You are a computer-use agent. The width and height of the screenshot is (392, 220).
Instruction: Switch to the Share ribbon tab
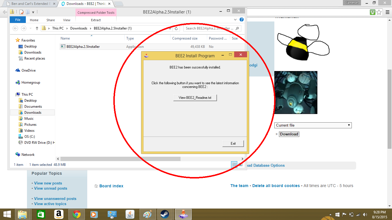[51, 20]
